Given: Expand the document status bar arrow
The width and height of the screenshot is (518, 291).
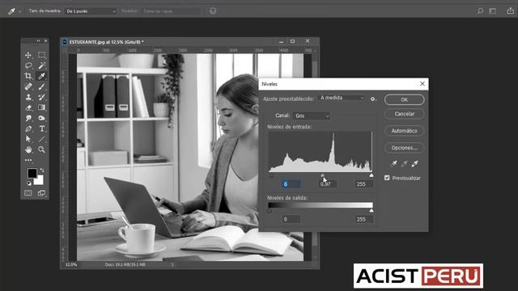Looking at the screenshot, I should click(x=172, y=264).
